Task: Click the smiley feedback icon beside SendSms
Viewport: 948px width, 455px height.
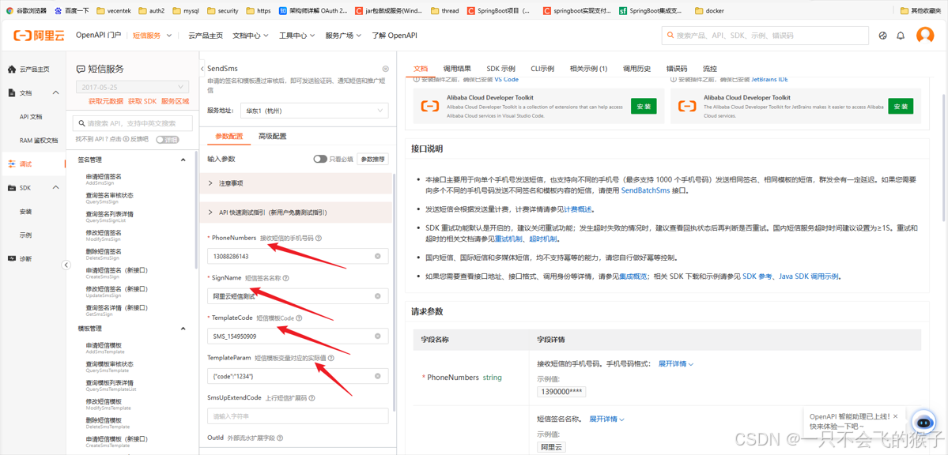Action: [x=385, y=69]
